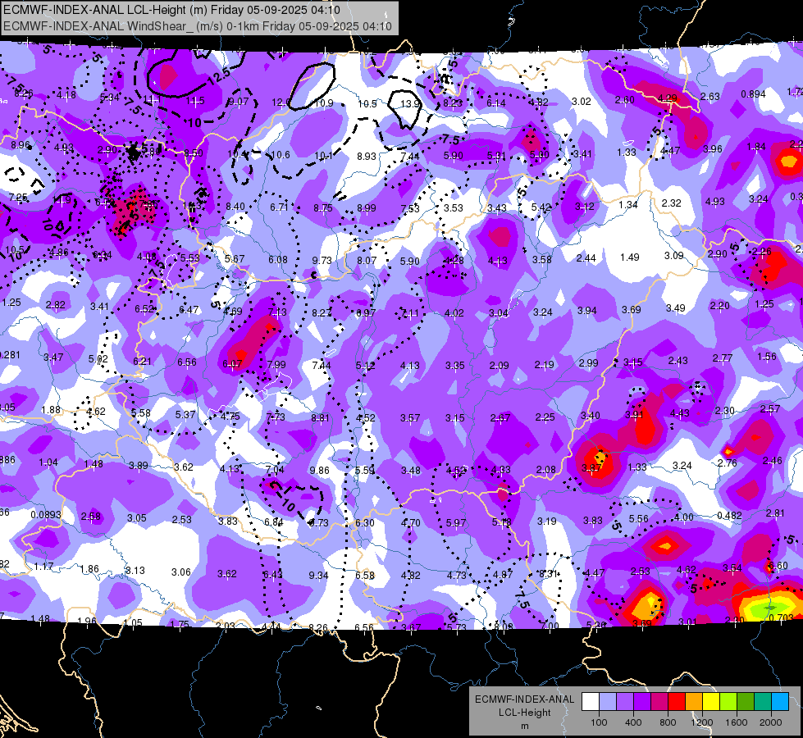Click the wind shear value 10.5
The width and height of the screenshot is (803, 738).
(x=367, y=104)
